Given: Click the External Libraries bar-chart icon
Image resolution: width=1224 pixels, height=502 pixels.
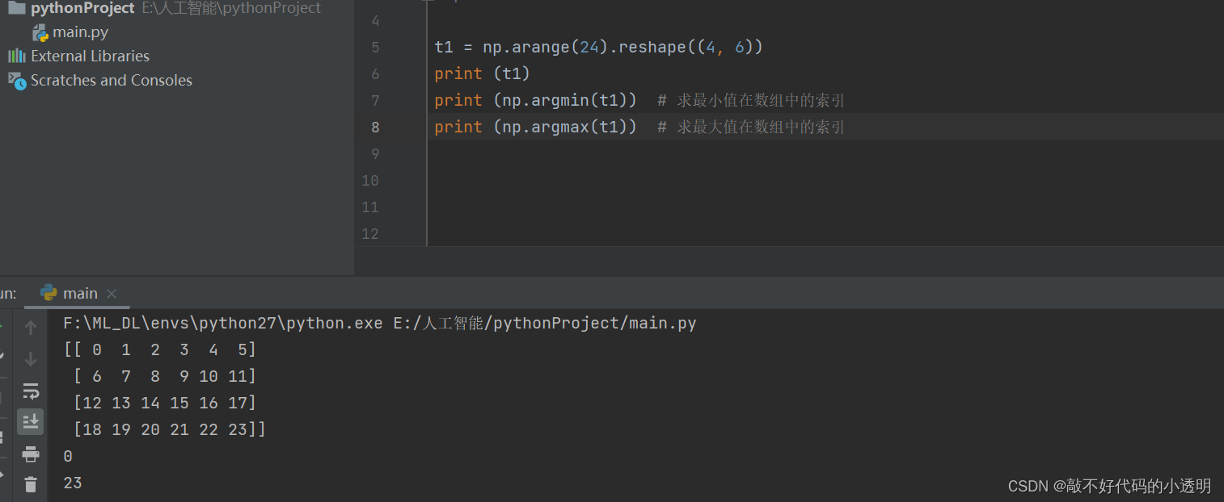Looking at the screenshot, I should tap(16, 56).
